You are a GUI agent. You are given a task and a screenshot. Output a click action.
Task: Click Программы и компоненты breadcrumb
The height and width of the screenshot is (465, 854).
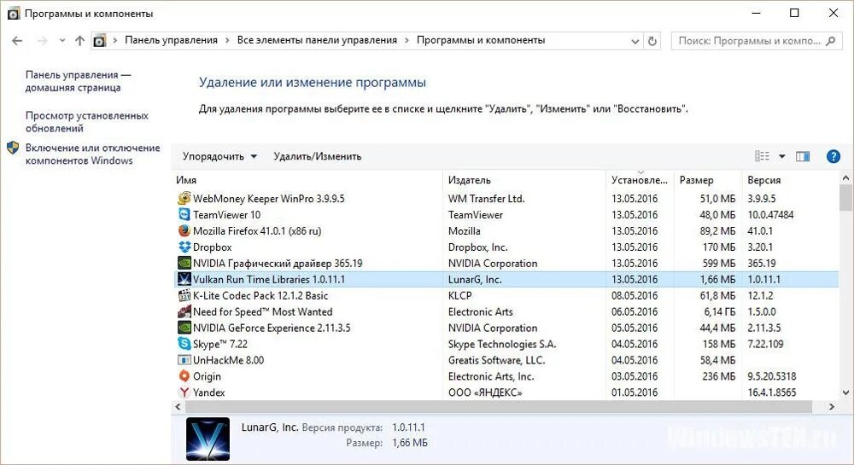tap(480, 40)
